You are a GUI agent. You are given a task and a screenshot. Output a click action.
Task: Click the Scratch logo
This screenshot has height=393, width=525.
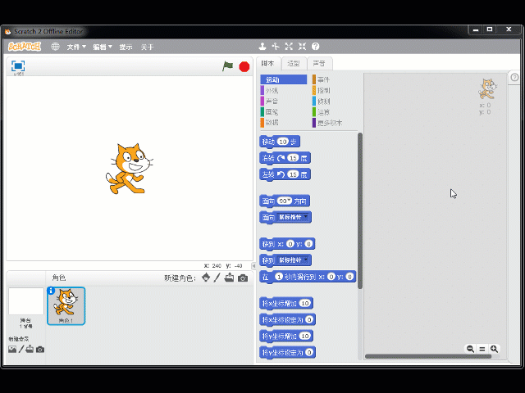[x=25, y=47]
